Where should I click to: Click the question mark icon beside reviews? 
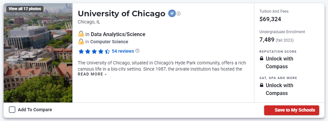[x=137, y=51]
